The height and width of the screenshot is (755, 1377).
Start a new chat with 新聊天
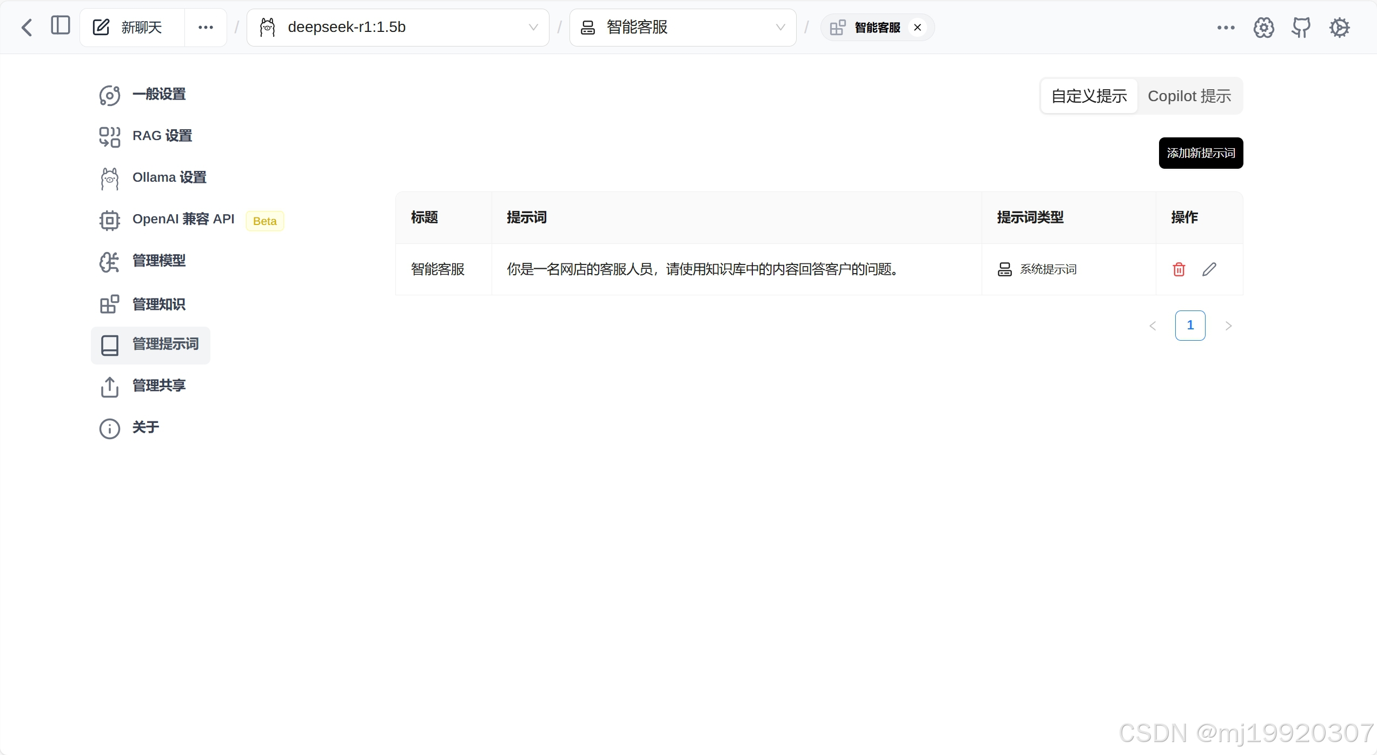(x=131, y=28)
